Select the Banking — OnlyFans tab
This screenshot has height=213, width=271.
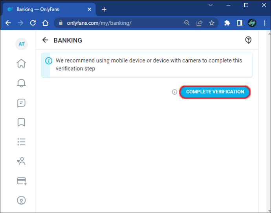tap(49, 9)
